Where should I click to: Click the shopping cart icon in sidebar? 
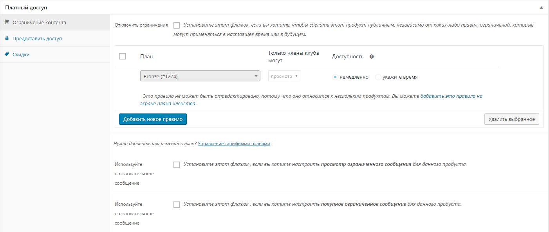click(x=7, y=22)
